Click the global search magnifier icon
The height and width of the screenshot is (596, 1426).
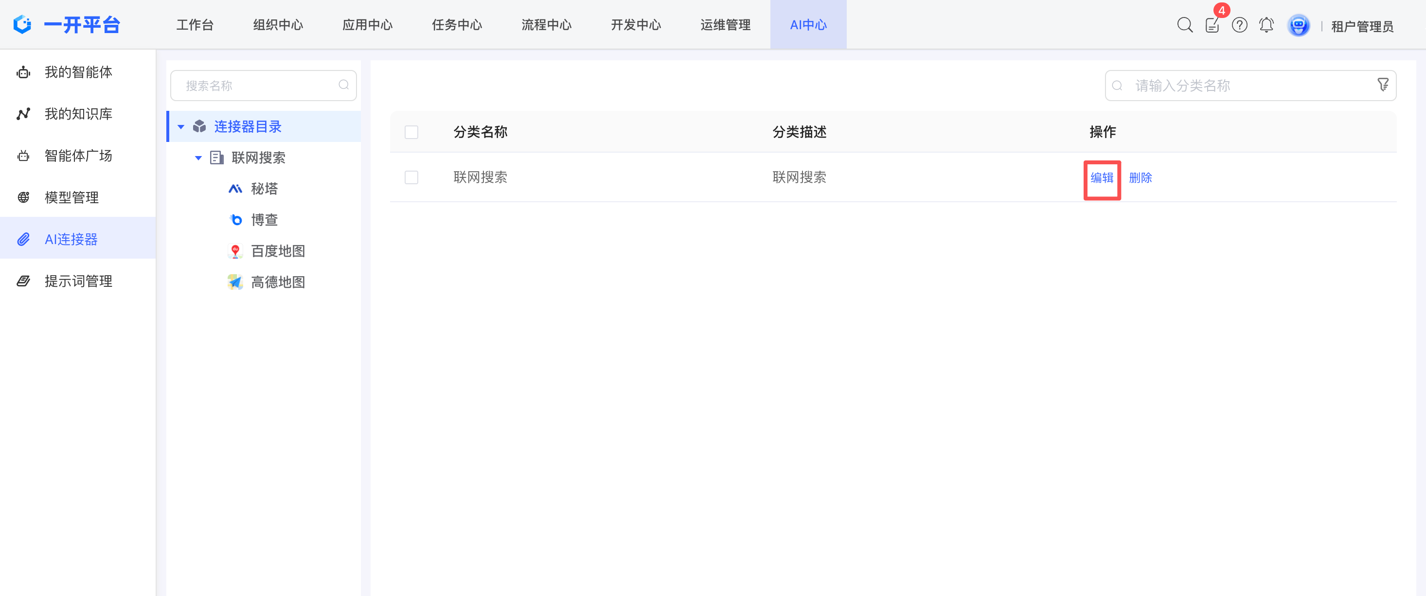1184,25
